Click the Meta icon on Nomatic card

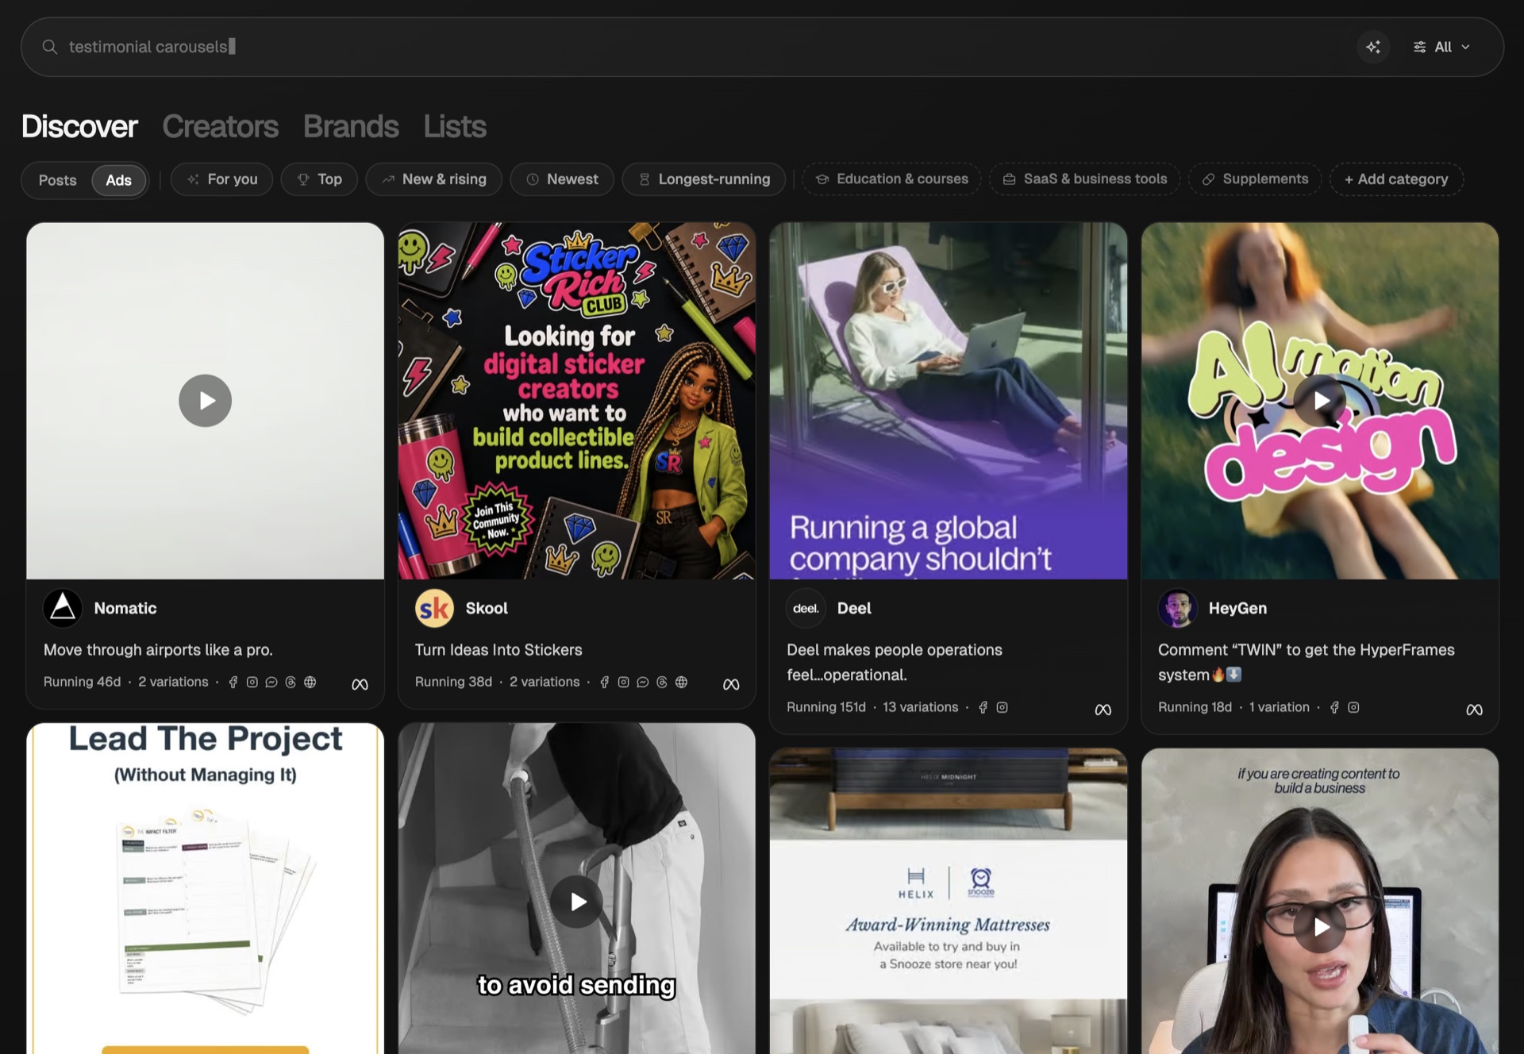(360, 684)
